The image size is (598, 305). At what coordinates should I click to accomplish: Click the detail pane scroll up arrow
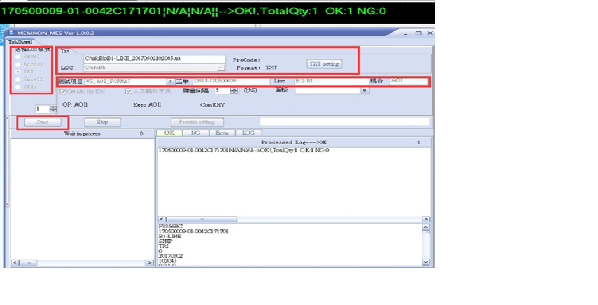coord(426,227)
